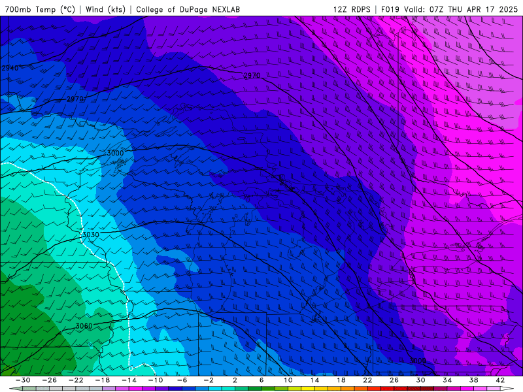Click the 0 label on the white dashed isotherm
523x392 pixels.
131,368
